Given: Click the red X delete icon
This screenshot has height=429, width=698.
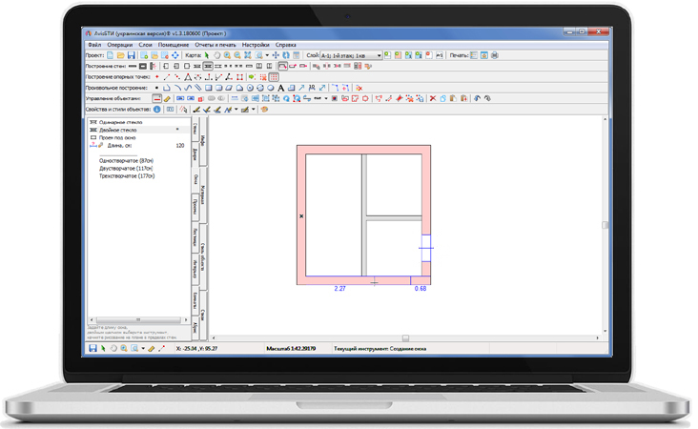Looking at the screenshot, I should pos(432,98).
